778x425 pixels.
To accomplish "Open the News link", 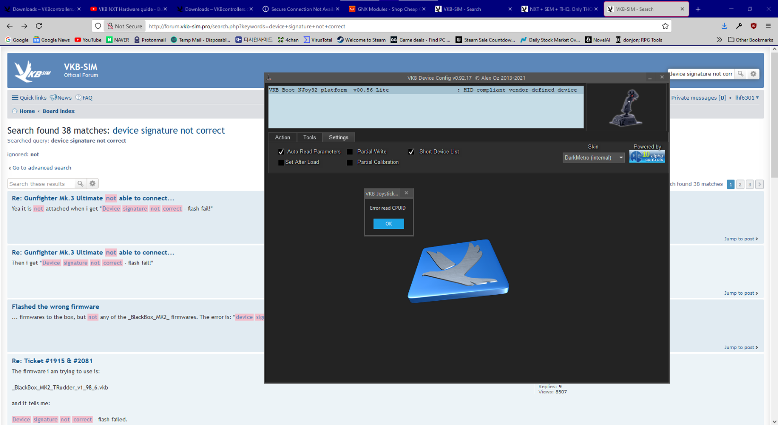I will point(61,98).
